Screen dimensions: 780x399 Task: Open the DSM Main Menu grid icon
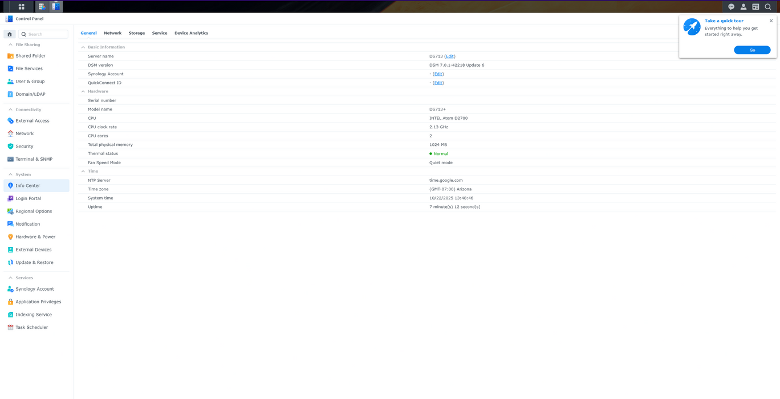(x=21, y=6)
